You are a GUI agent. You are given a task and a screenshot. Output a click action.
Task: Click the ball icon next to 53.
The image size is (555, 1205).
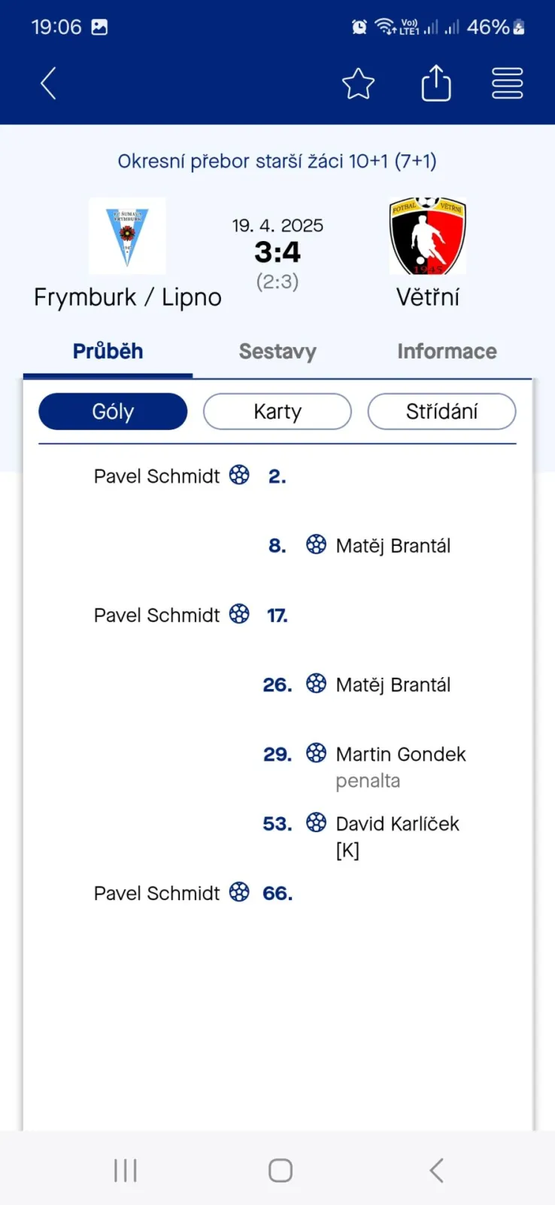[317, 822]
